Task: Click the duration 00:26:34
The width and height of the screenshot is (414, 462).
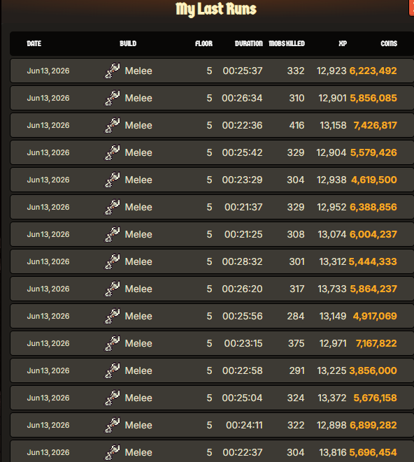Action: [x=242, y=98]
